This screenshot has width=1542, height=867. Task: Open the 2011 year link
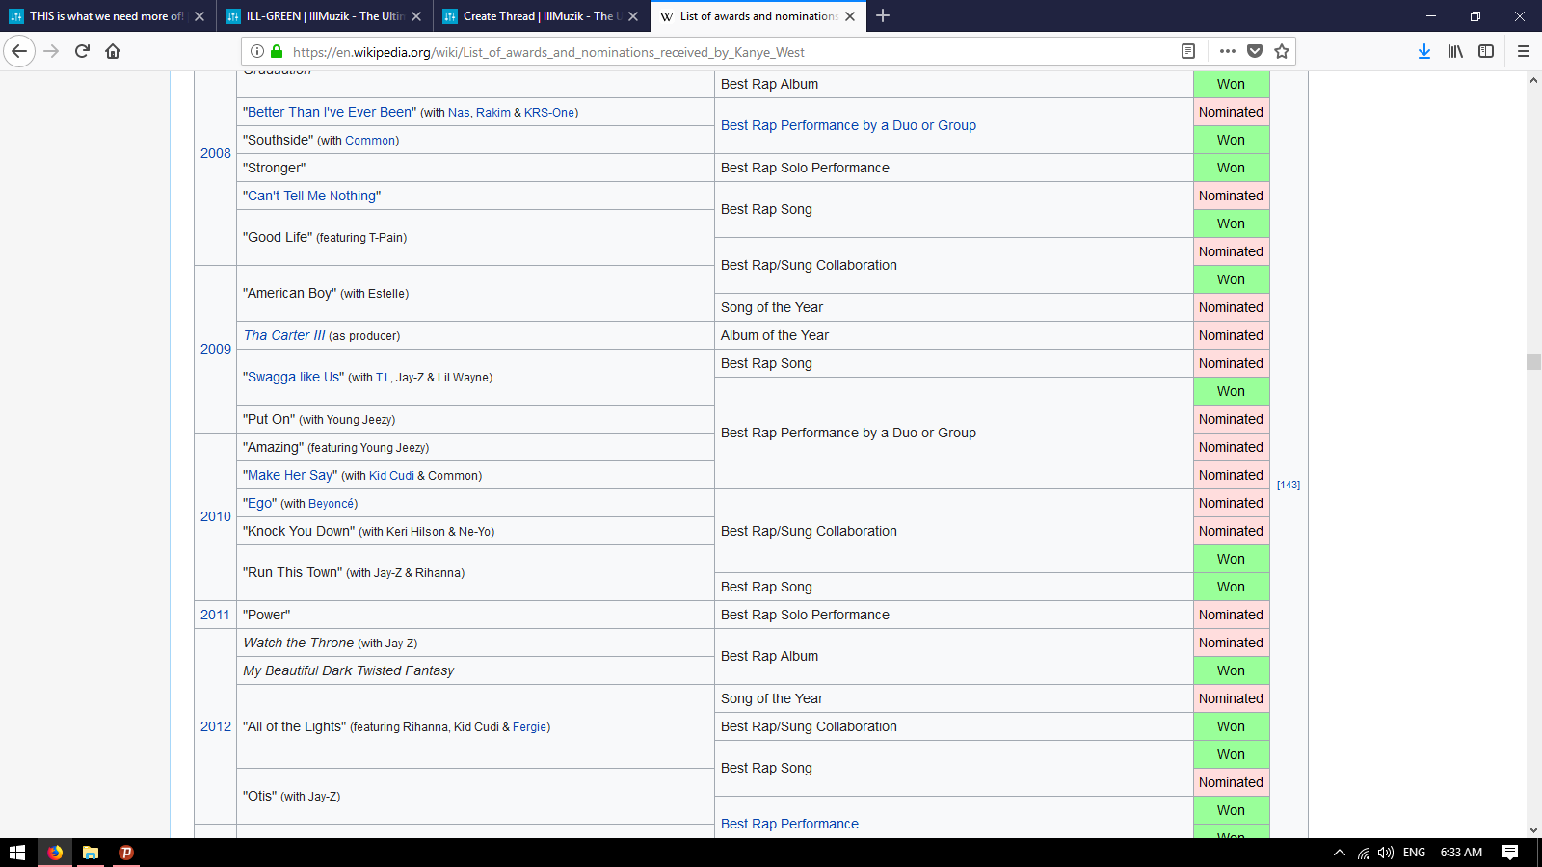tap(215, 615)
